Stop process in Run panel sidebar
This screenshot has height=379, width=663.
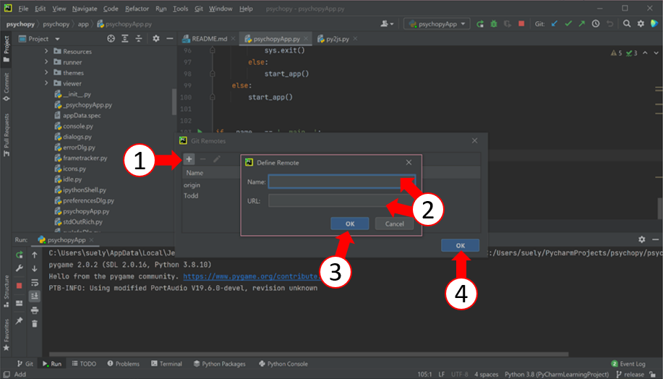pyautogui.click(x=19, y=286)
